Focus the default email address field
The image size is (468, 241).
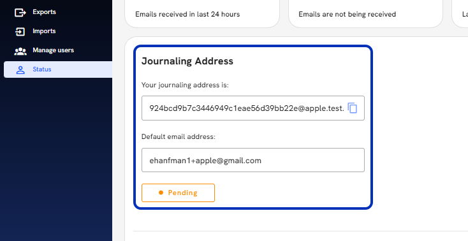pos(252,160)
